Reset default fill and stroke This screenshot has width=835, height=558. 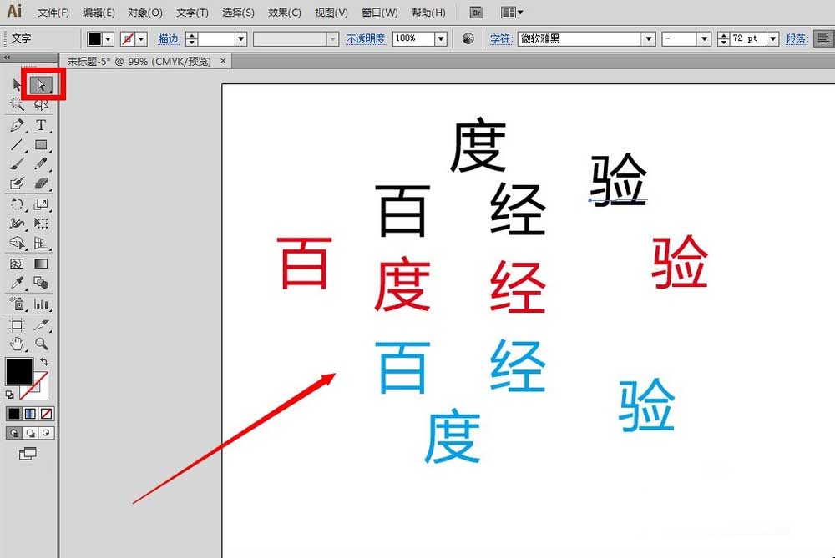(9, 395)
